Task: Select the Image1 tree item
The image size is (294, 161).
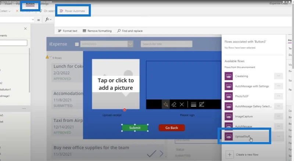Action: point(5,96)
